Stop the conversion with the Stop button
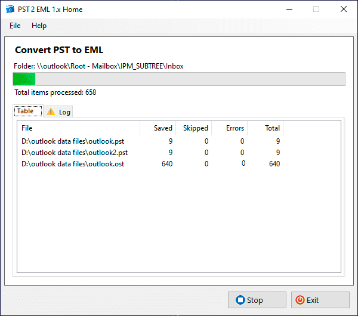The width and height of the screenshot is (358, 316). click(x=257, y=300)
